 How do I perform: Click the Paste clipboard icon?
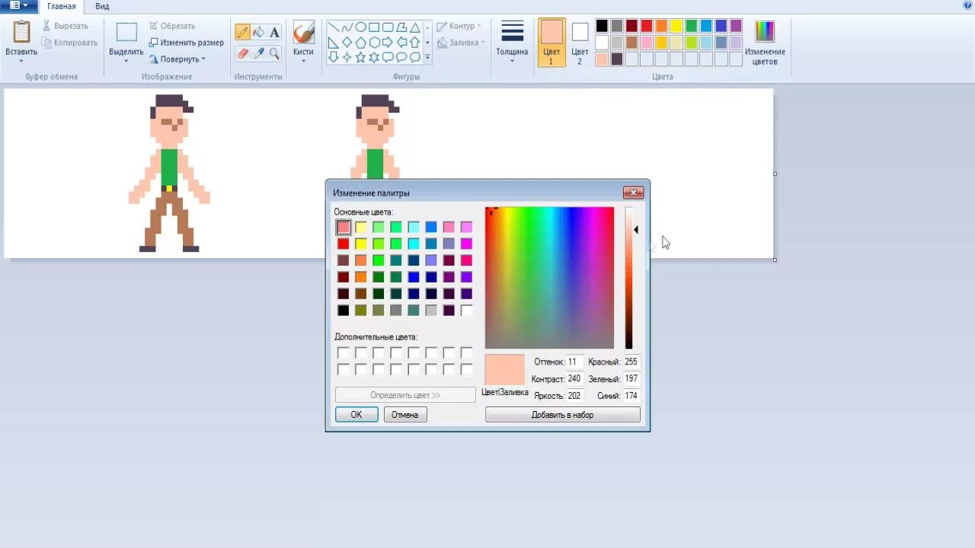[x=21, y=32]
